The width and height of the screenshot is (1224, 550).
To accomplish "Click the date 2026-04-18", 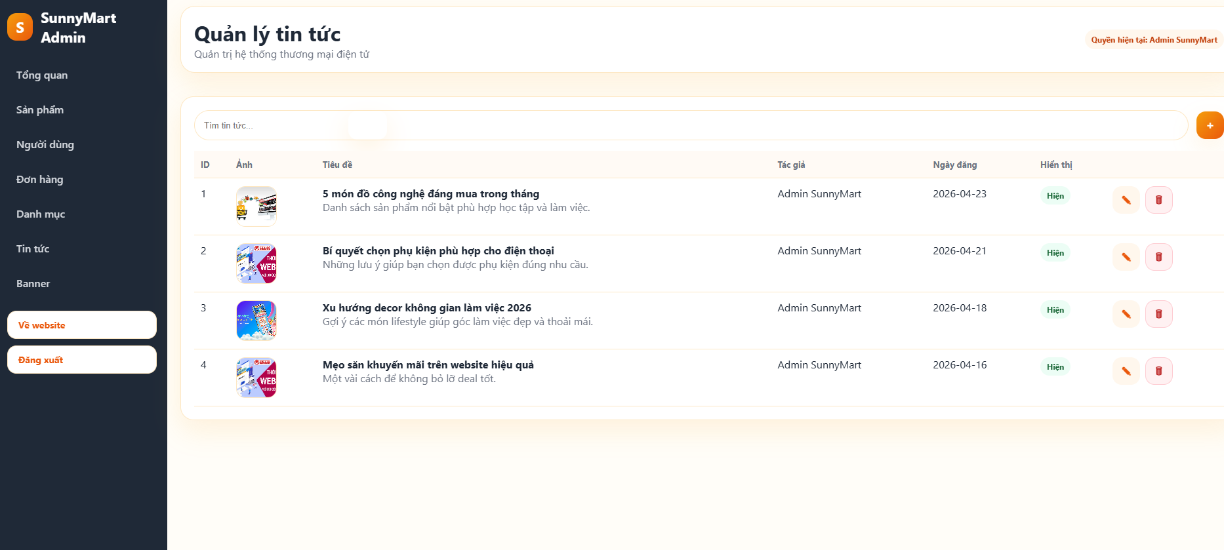I will coord(960,308).
